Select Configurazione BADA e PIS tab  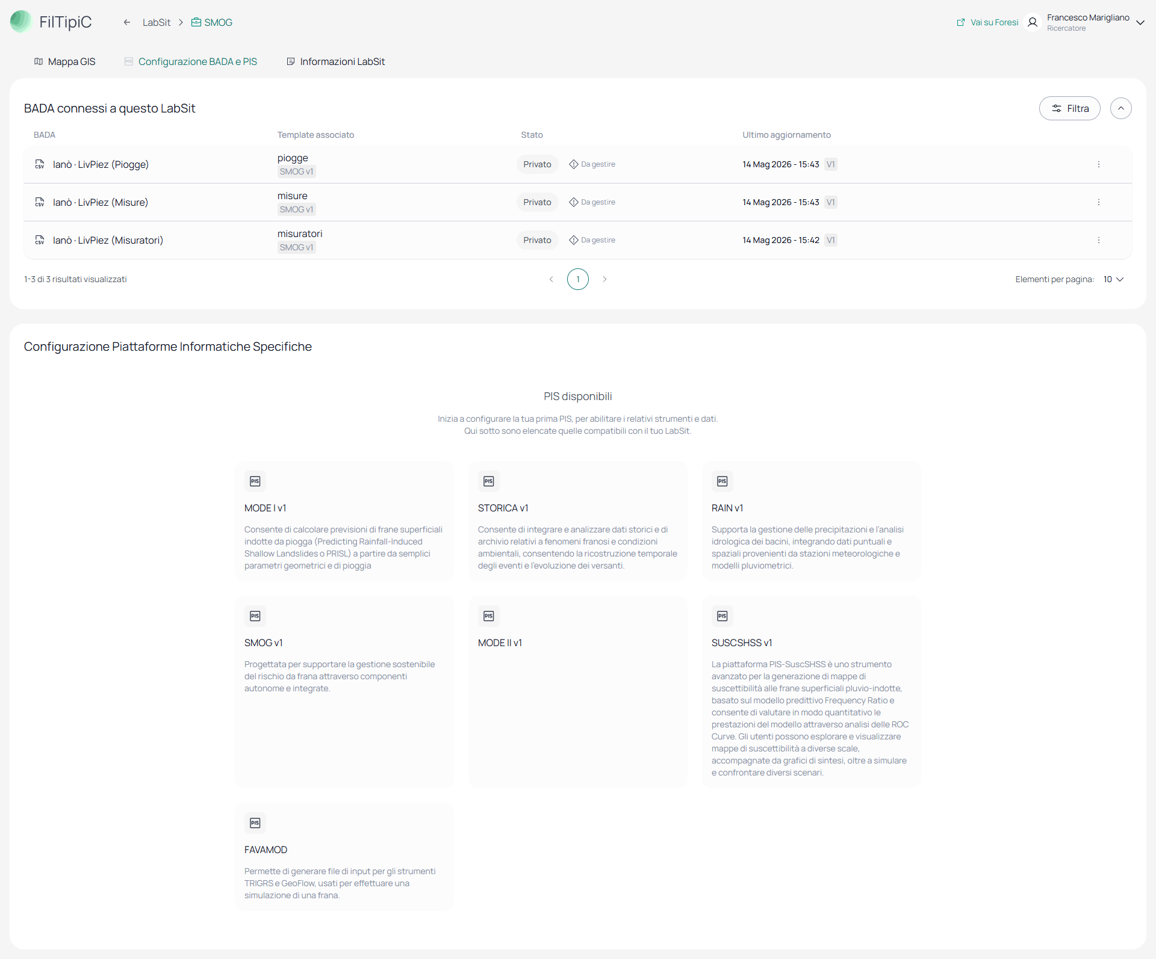191,61
